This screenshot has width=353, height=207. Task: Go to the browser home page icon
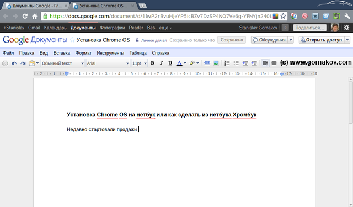[34, 16]
